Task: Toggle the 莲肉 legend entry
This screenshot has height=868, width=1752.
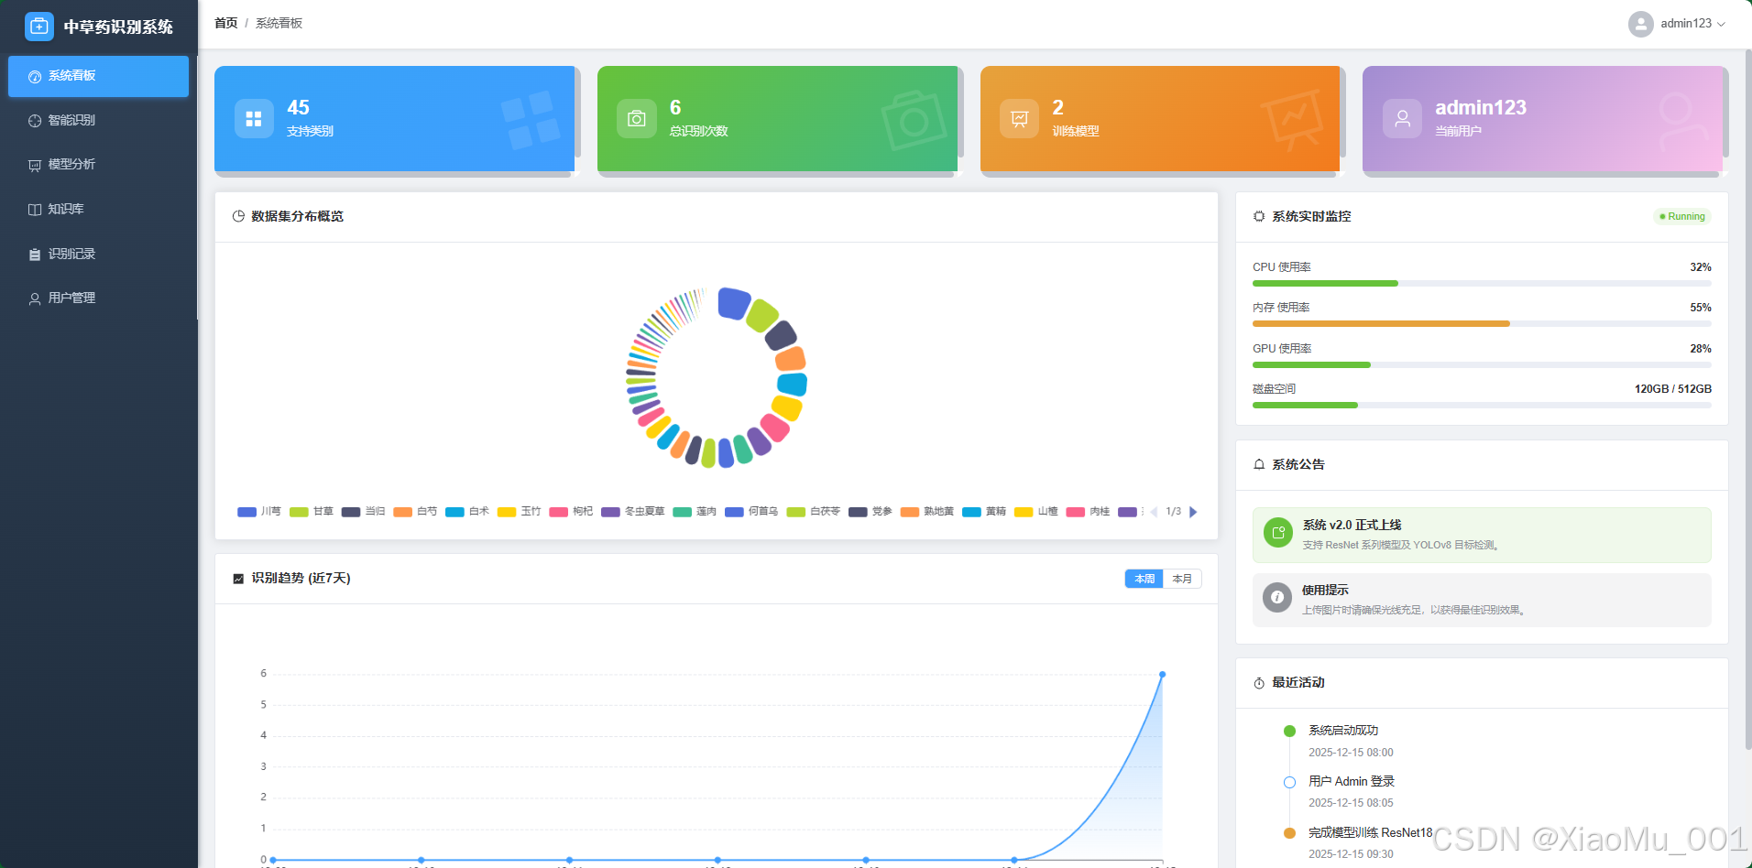Action: pos(695,512)
